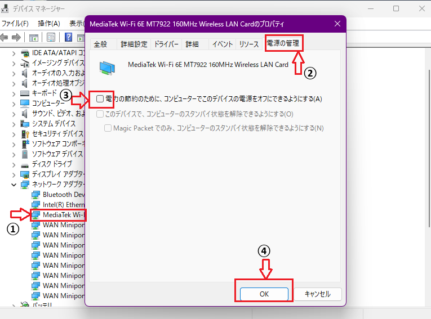
Task: Expand the セキュリティ デバイス node
Action: (x=14, y=134)
